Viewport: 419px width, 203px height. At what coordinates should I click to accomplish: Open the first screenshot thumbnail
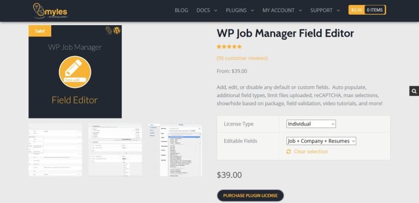(x=55, y=150)
